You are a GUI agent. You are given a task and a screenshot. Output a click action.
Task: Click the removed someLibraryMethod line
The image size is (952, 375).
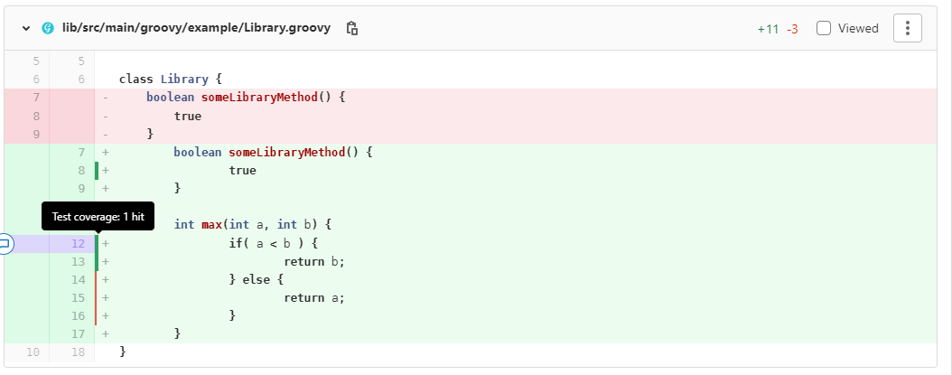point(246,98)
